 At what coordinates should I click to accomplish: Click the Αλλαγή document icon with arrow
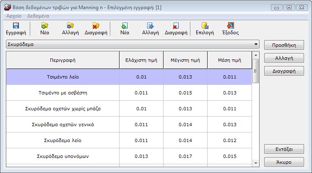(x=150, y=25)
